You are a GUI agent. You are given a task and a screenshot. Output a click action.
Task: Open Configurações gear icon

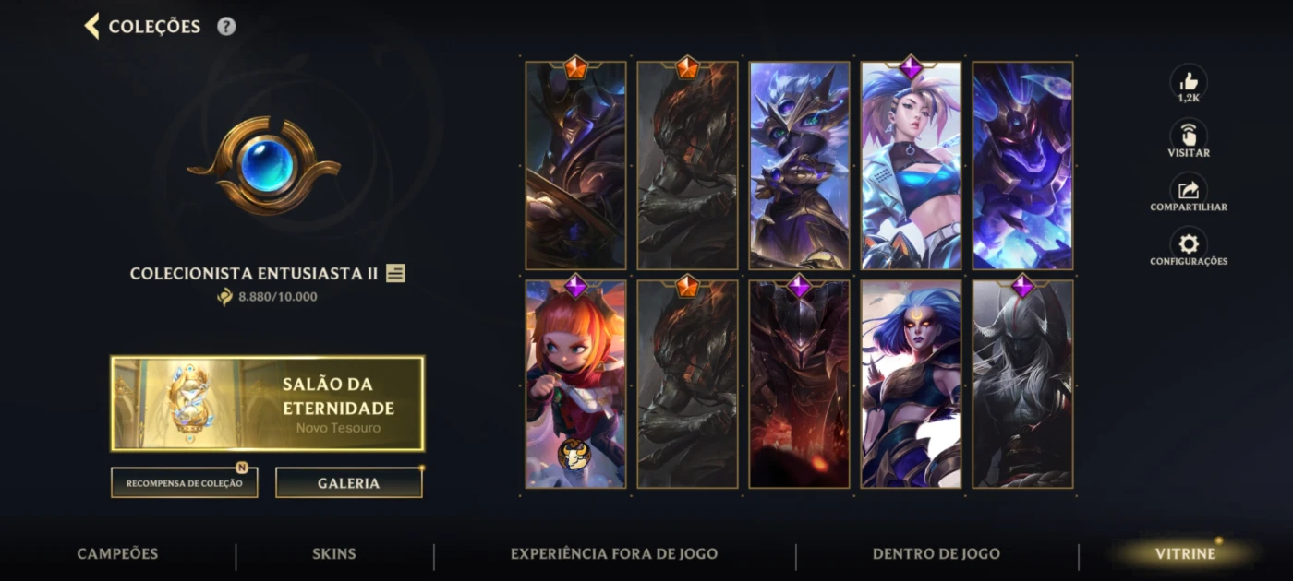(x=1189, y=245)
